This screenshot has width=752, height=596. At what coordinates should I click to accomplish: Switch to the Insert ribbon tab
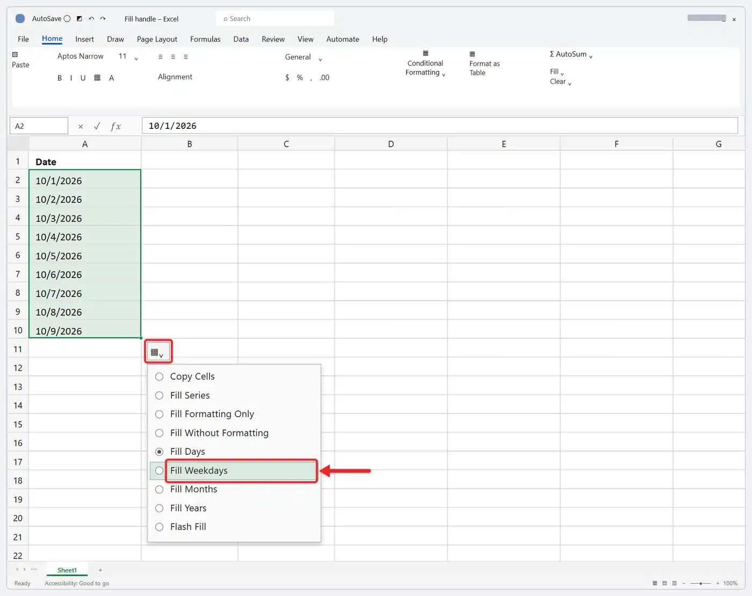(84, 39)
